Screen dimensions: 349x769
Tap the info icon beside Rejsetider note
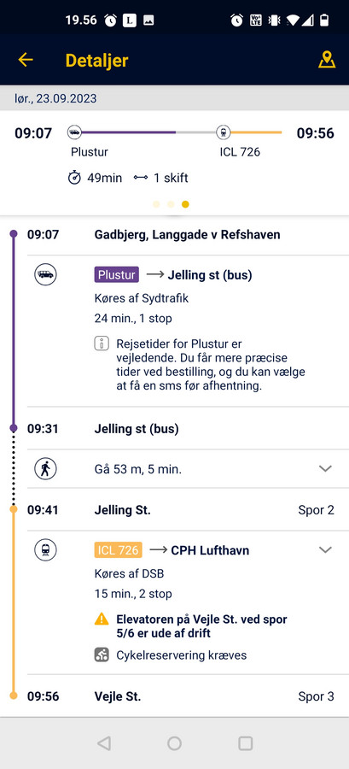pyautogui.click(x=102, y=343)
